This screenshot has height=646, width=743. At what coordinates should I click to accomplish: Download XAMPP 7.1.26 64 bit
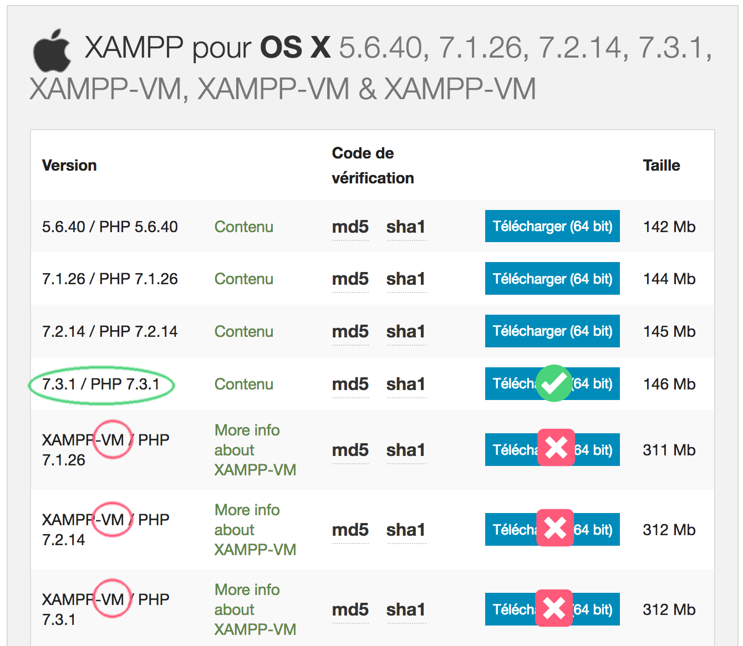(x=552, y=279)
